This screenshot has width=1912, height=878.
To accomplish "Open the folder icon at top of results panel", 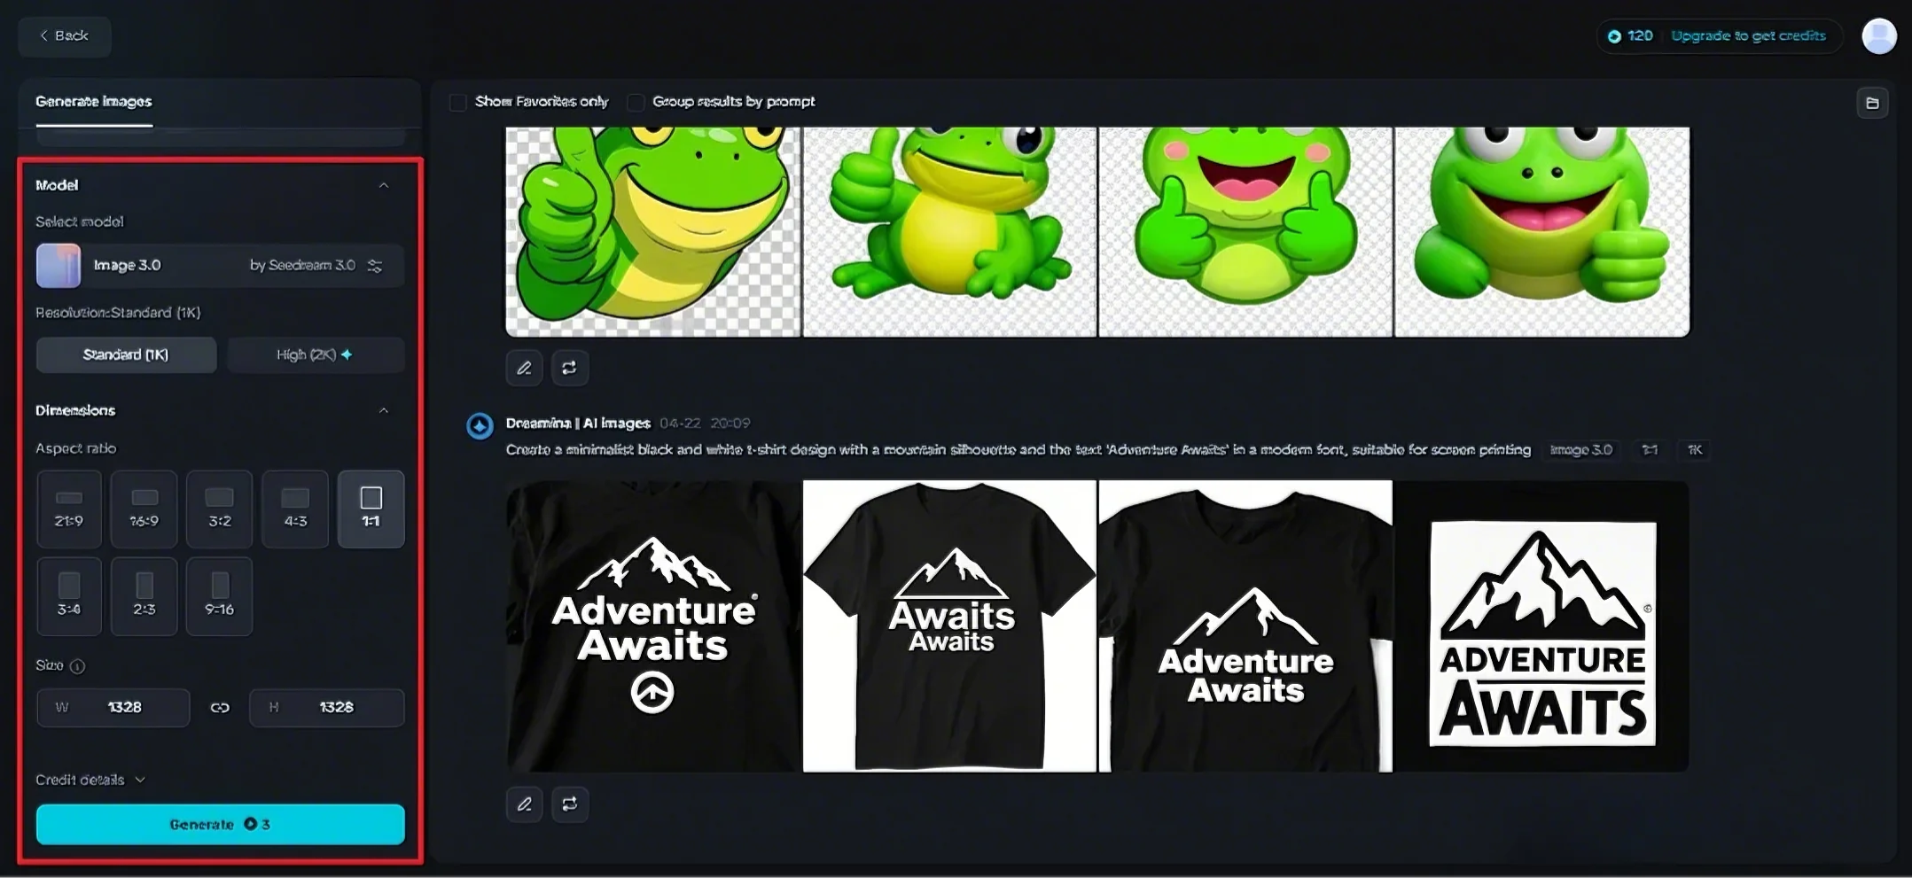I will [x=1873, y=102].
